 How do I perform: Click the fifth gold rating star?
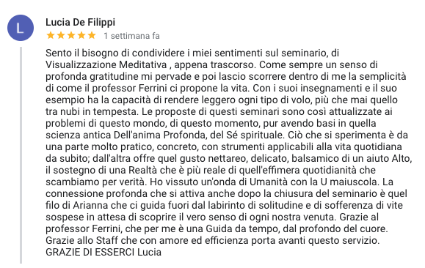(x=92, y=35)
